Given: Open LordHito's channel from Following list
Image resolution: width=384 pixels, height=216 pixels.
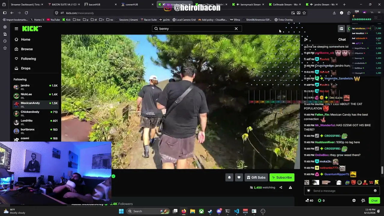Looking at the screenshot, I should (x=35, y=122).
